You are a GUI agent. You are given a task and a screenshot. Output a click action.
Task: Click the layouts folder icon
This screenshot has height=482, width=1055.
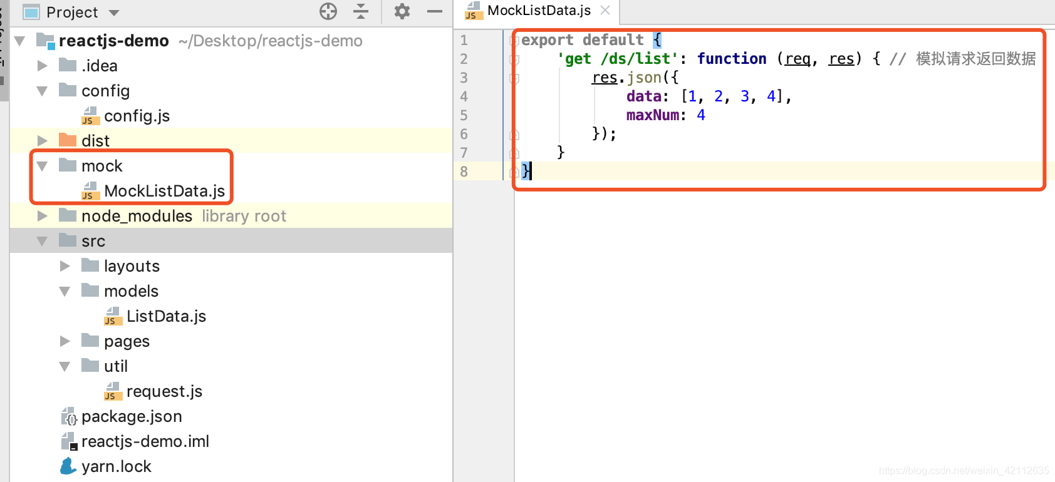click(x=90, y=265)
